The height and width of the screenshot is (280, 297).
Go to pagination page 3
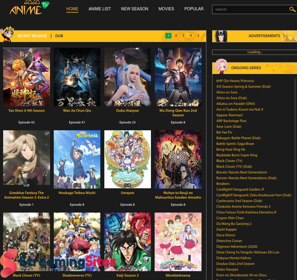(183, 36)
